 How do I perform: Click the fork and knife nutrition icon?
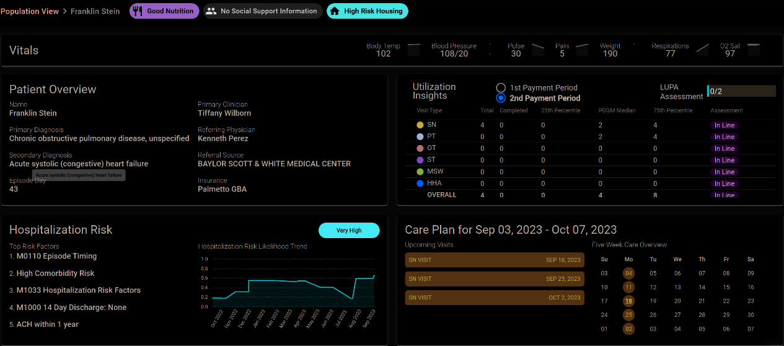click(138, 11)
